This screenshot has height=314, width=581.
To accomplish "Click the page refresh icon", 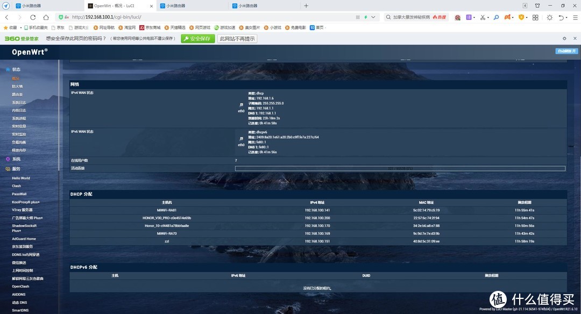I will click(33, 17).
